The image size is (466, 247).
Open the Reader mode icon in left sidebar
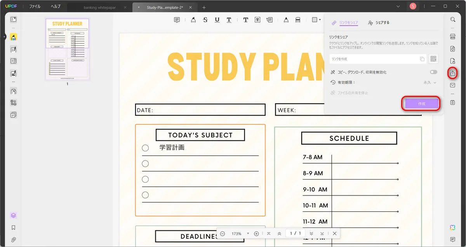[14, 19]
